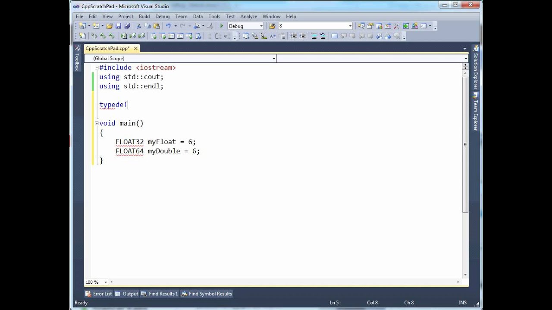This screenshot has width=552, height=310.
Task: Click the FLOAT32 identifier in the code
Action: 129,142
